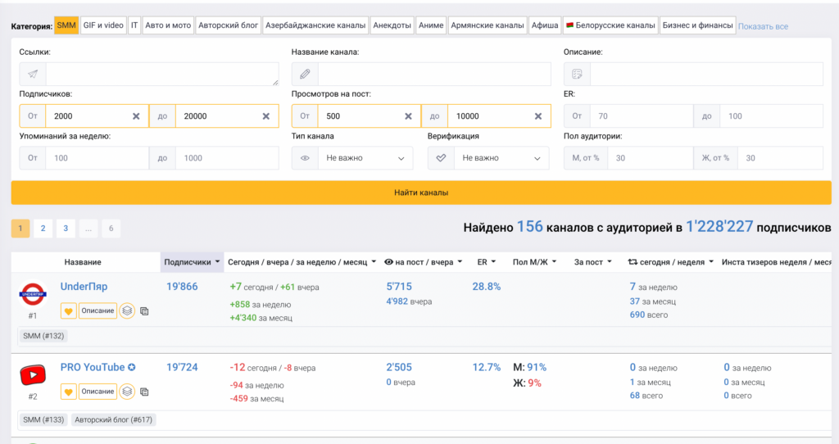Clear the subscribers minimum value 2000

(x=136, y=116)
